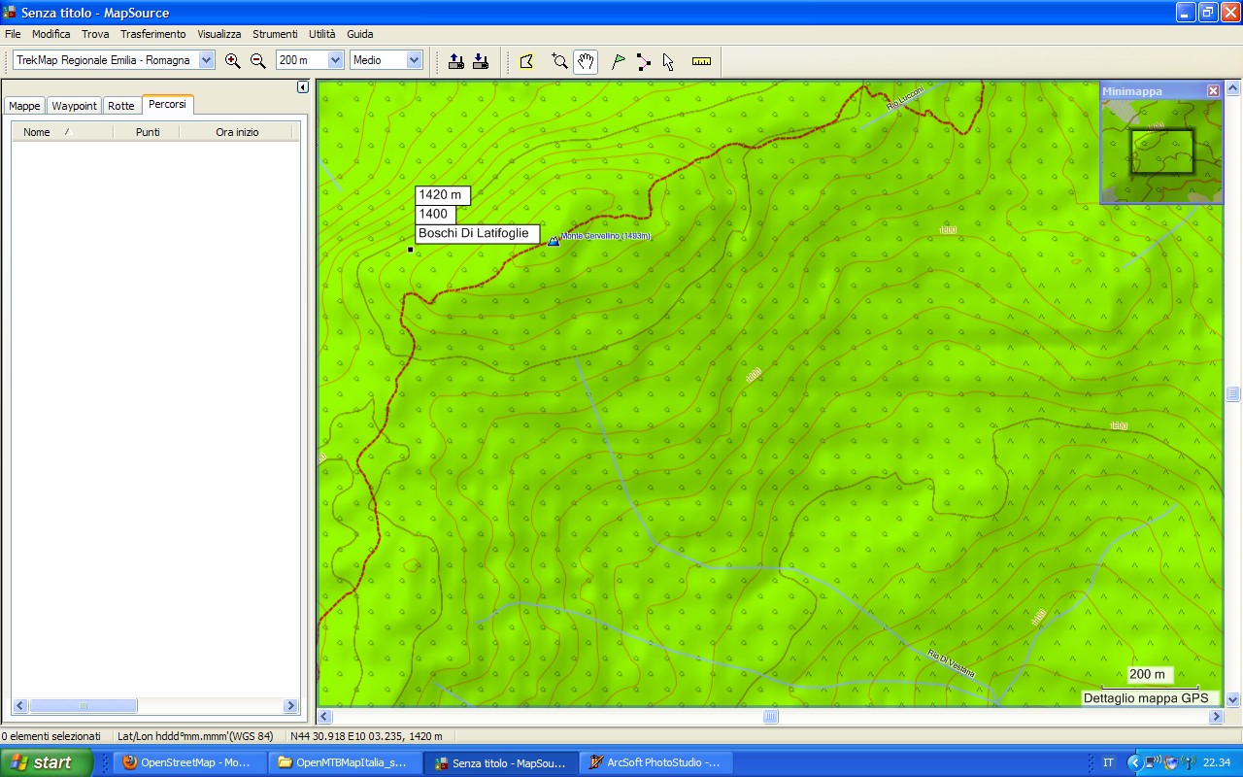Click the Rio Di Vestana stream label
Screen dimensions: 1243x777
[x=951, y=663]
